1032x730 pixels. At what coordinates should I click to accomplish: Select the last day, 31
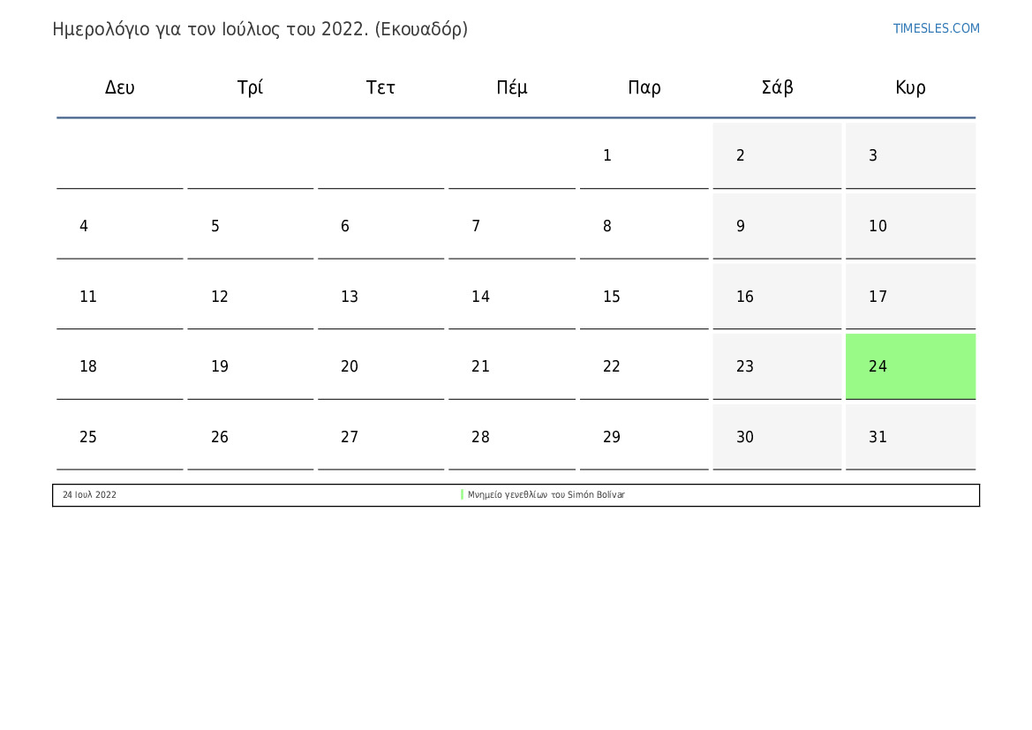(910, 436)
